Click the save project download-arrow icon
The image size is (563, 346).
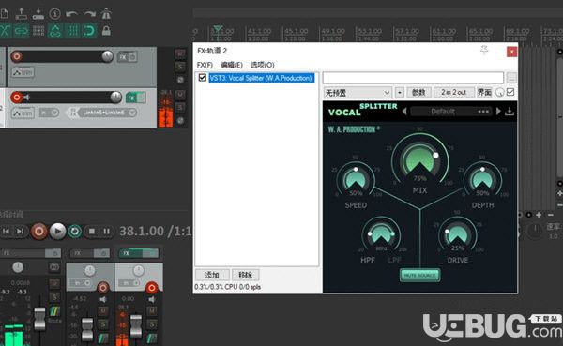38,14
